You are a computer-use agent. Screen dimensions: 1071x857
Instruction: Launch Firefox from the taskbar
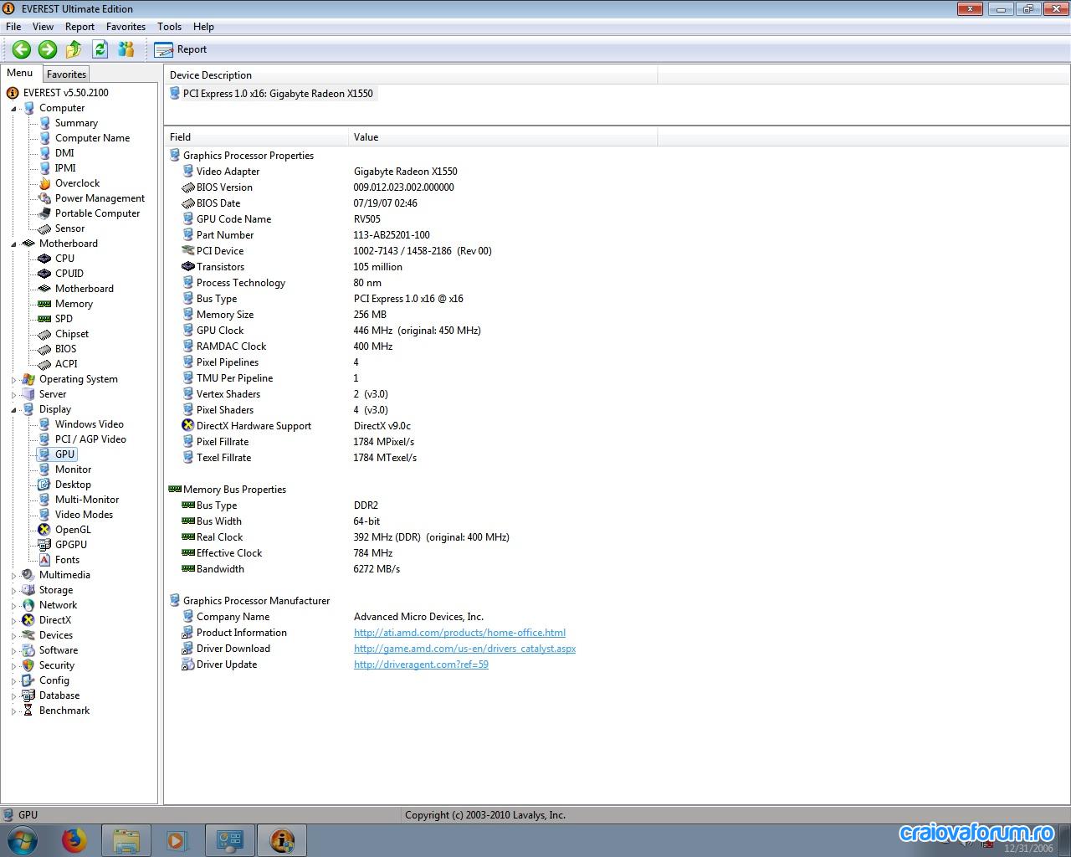(74, 840)
